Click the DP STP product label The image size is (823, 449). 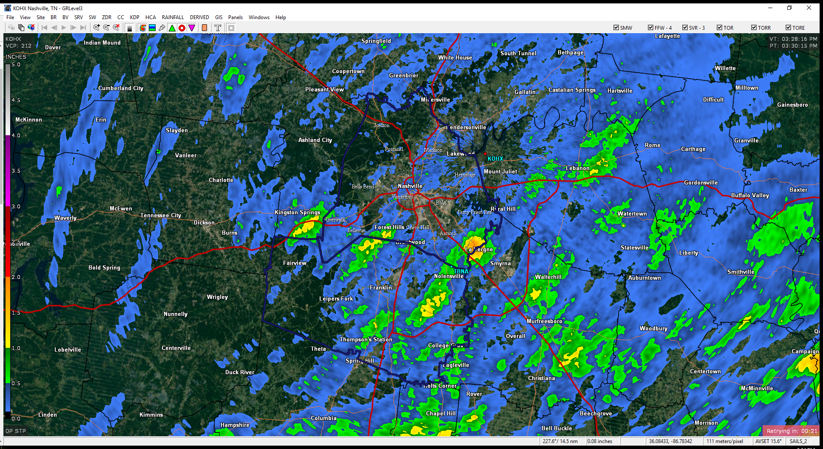pos(16,431)
